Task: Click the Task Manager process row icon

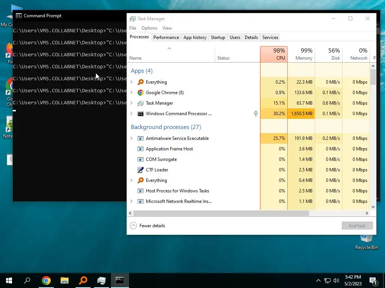Action: (x=141, y=103)
